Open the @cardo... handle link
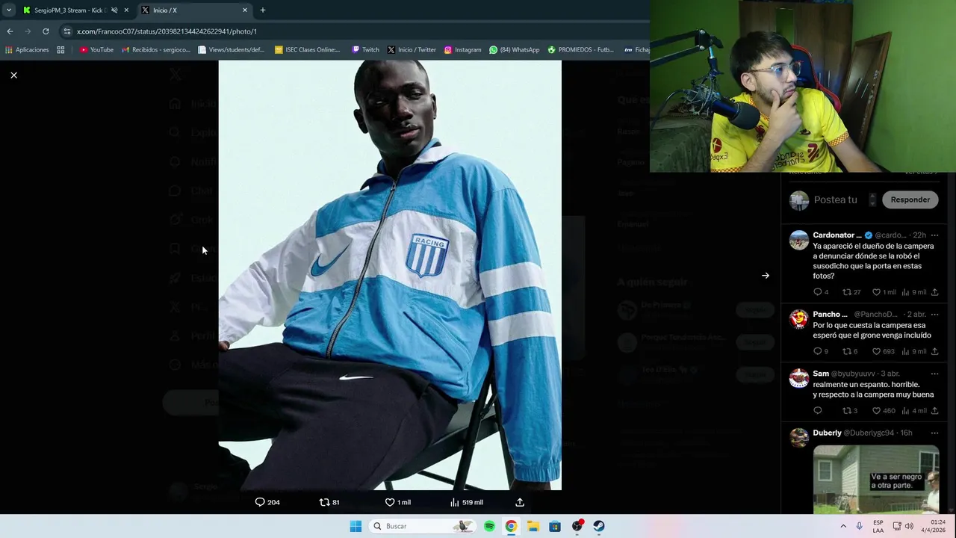 coord(890,235)
